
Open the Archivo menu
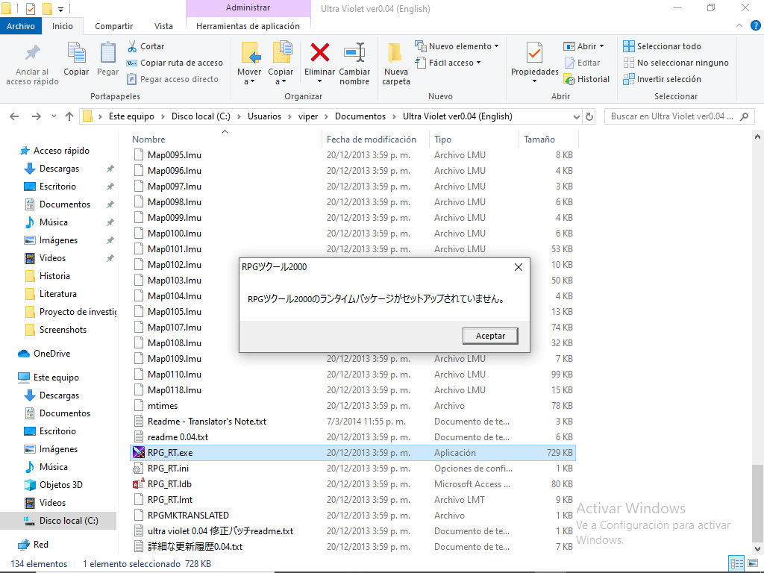click(x=21, y=26)
